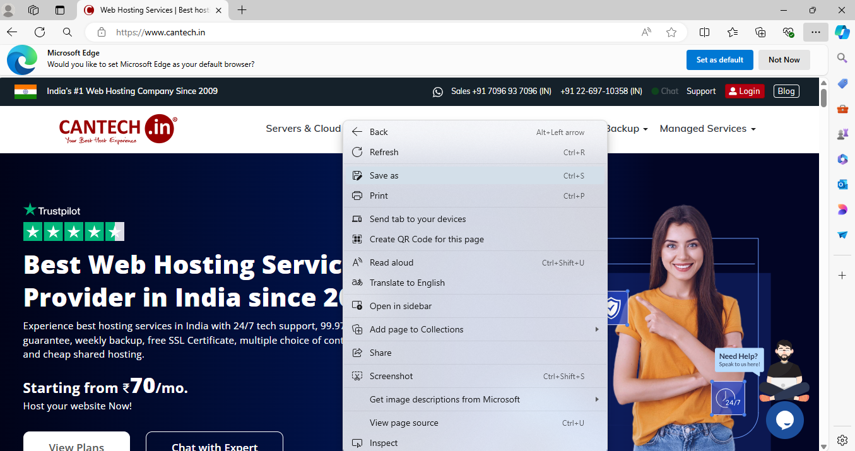Viewport: 855px width, 451px height.
Task: Toggle the vertical tabs icon
Action: click(x=60, y=10)
